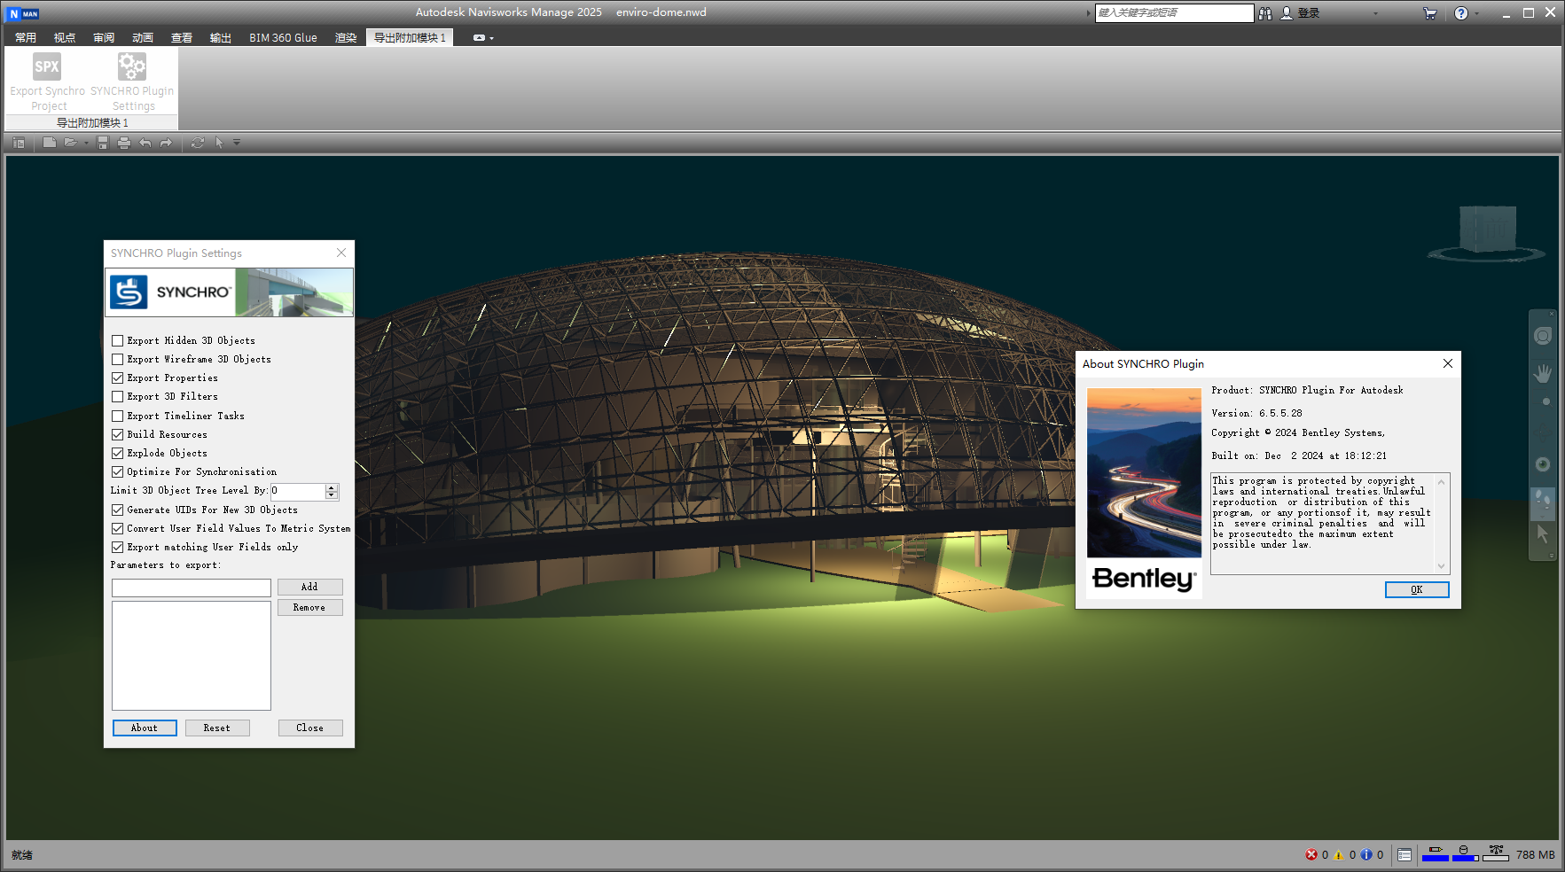
Task: Open the 动画 ribbon tab
Action: pos(143,38)
